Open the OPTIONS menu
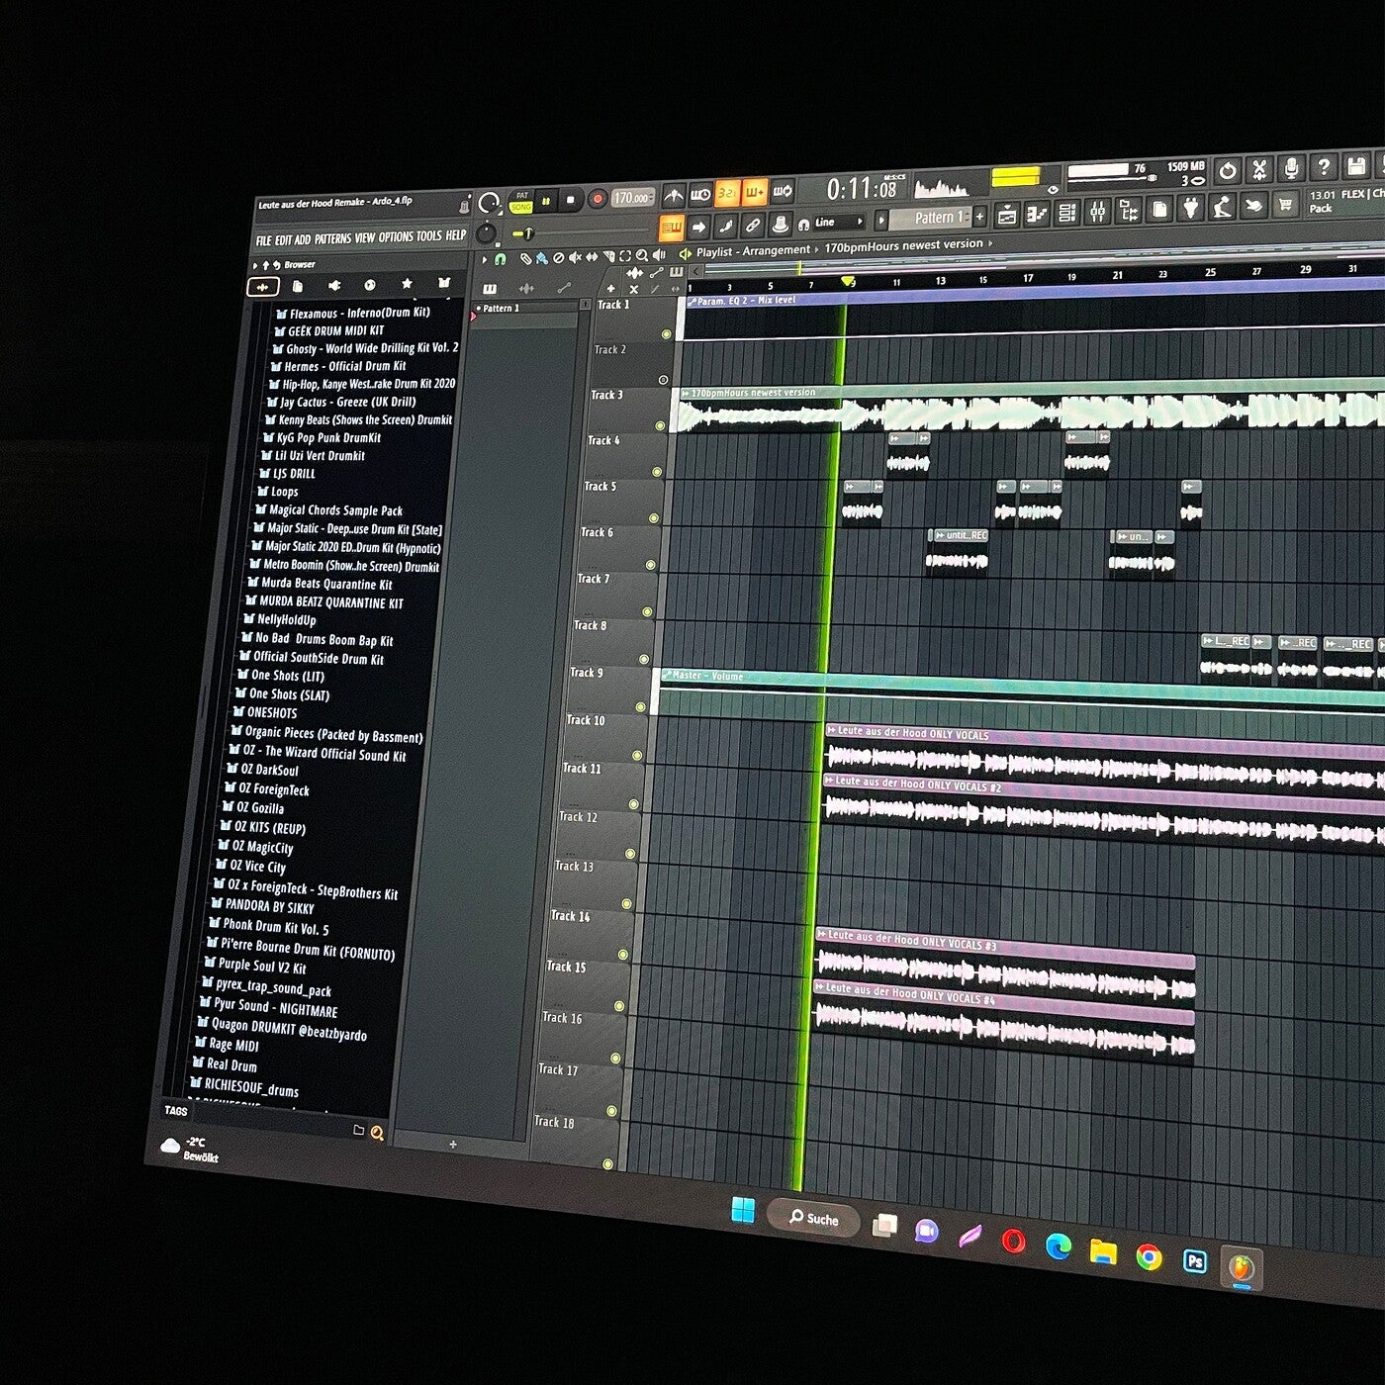Screen dimensions: 1385x1385 coord(396,236)
